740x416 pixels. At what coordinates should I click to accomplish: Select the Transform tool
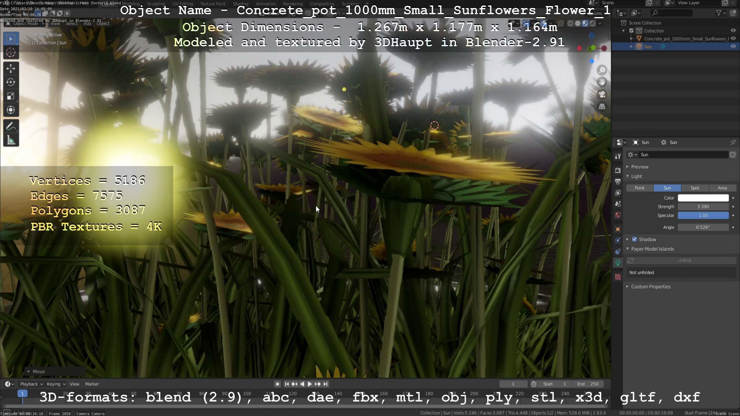click(11, 110)
